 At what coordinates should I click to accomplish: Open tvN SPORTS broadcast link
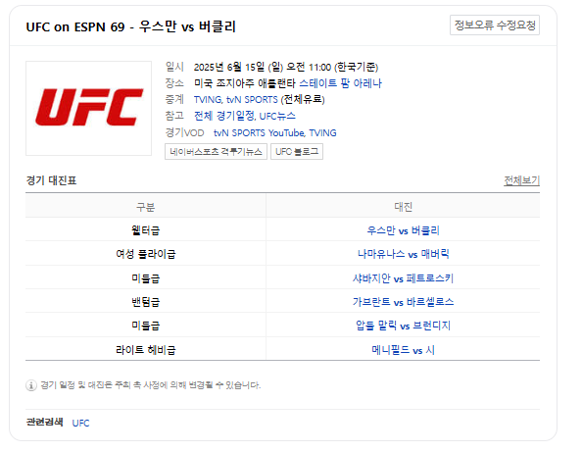coord(252,100)
